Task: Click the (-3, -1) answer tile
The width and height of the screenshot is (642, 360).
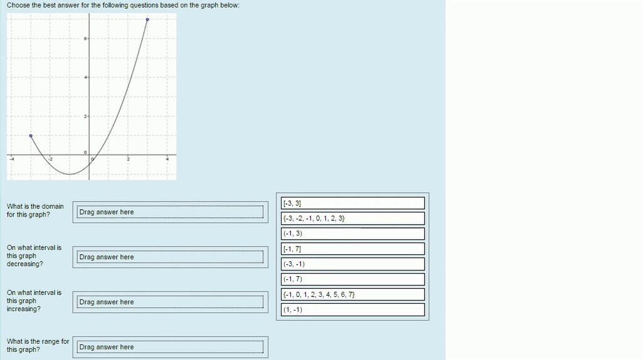Action: pyautogui.click(x=353, y=264)
